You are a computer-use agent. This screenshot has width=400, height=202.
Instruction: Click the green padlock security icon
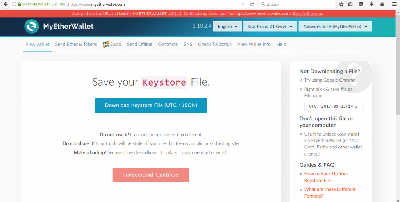tap(19, 4)
